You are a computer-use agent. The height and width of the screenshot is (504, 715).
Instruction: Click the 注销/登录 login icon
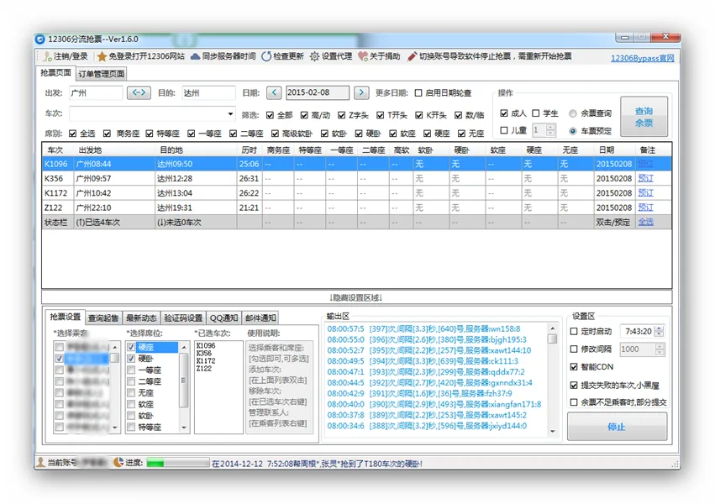tap(47, 57)
